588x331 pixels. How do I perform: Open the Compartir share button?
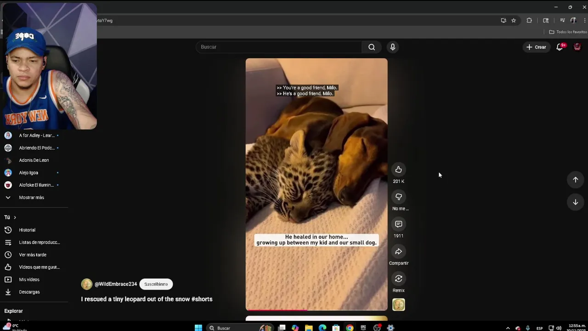398,251
